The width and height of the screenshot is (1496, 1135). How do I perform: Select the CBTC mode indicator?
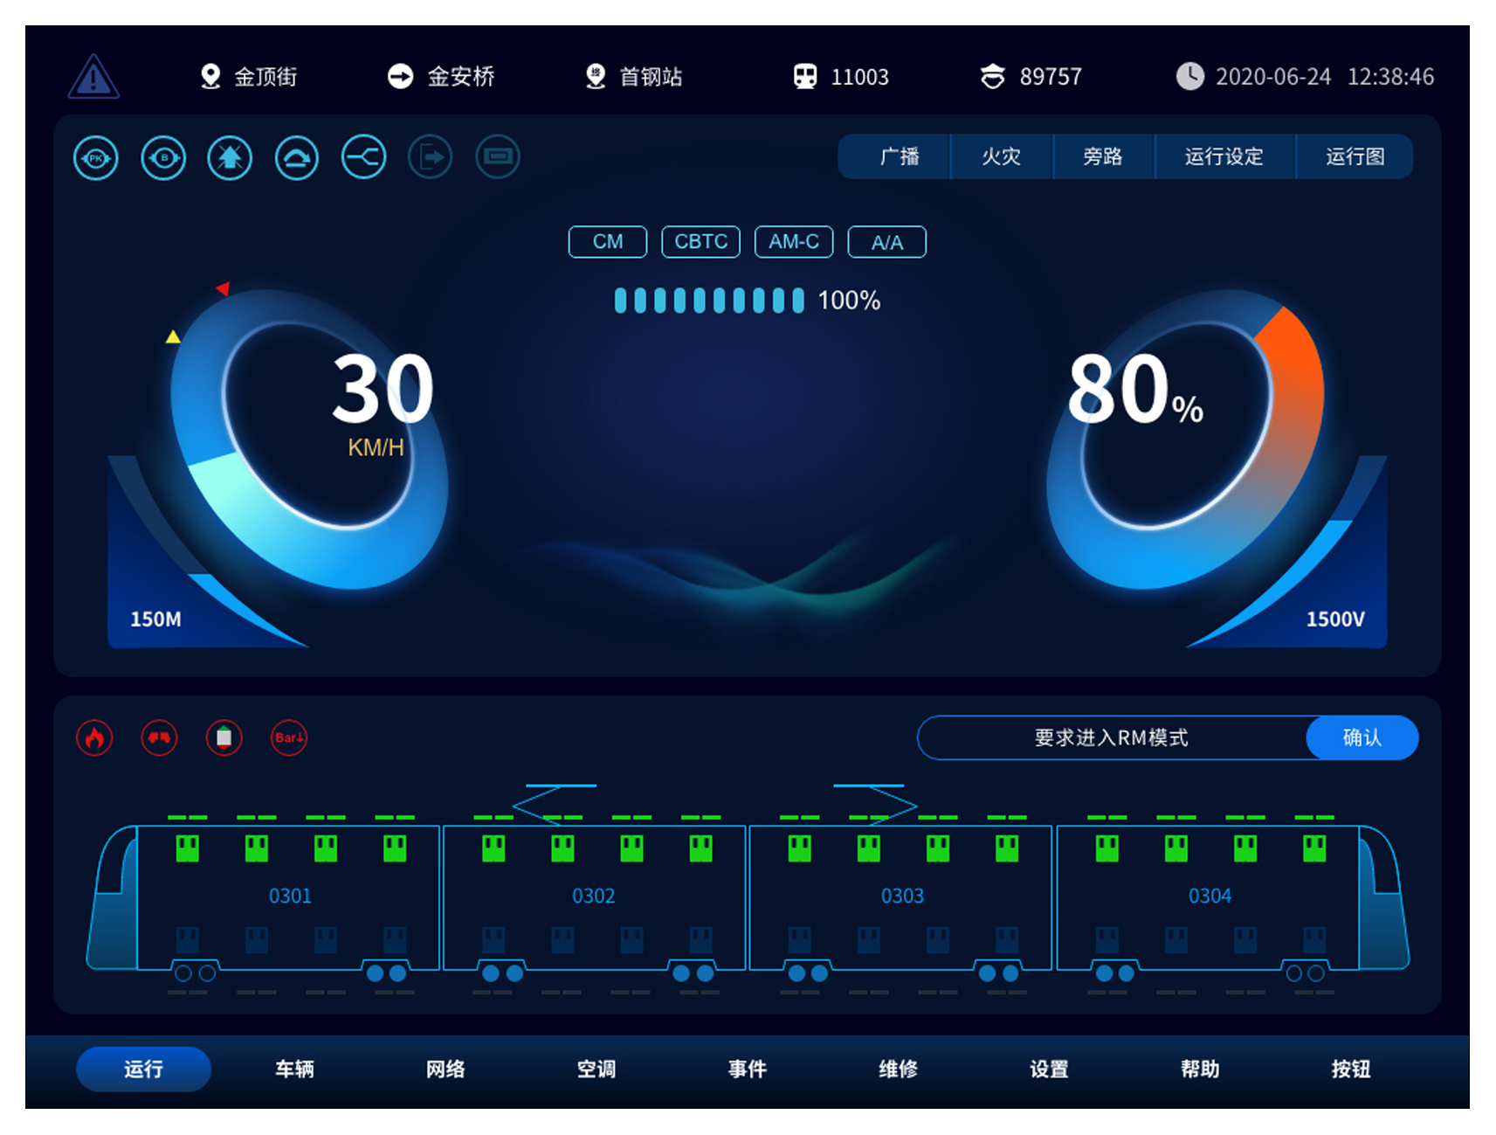click(701, 242)
